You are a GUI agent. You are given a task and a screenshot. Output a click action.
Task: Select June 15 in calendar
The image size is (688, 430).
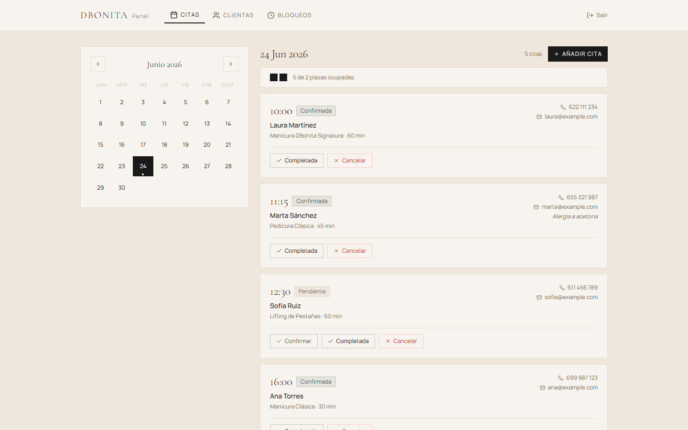[100, 145]
